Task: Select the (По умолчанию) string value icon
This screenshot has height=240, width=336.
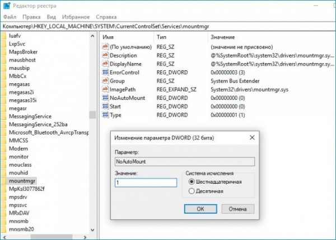Action: coord(105,46)
